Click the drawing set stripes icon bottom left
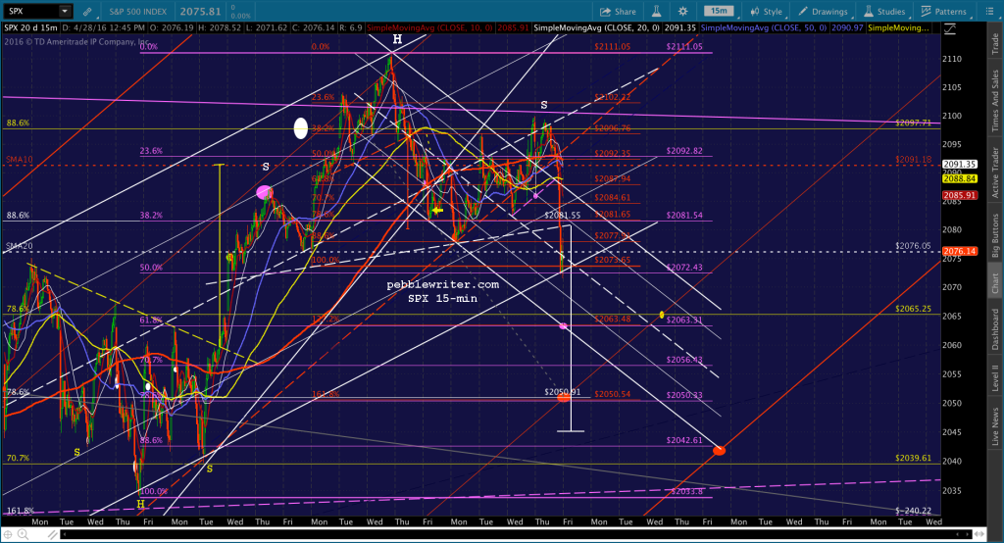This screenshot has width=1004, height=543. 53,535
